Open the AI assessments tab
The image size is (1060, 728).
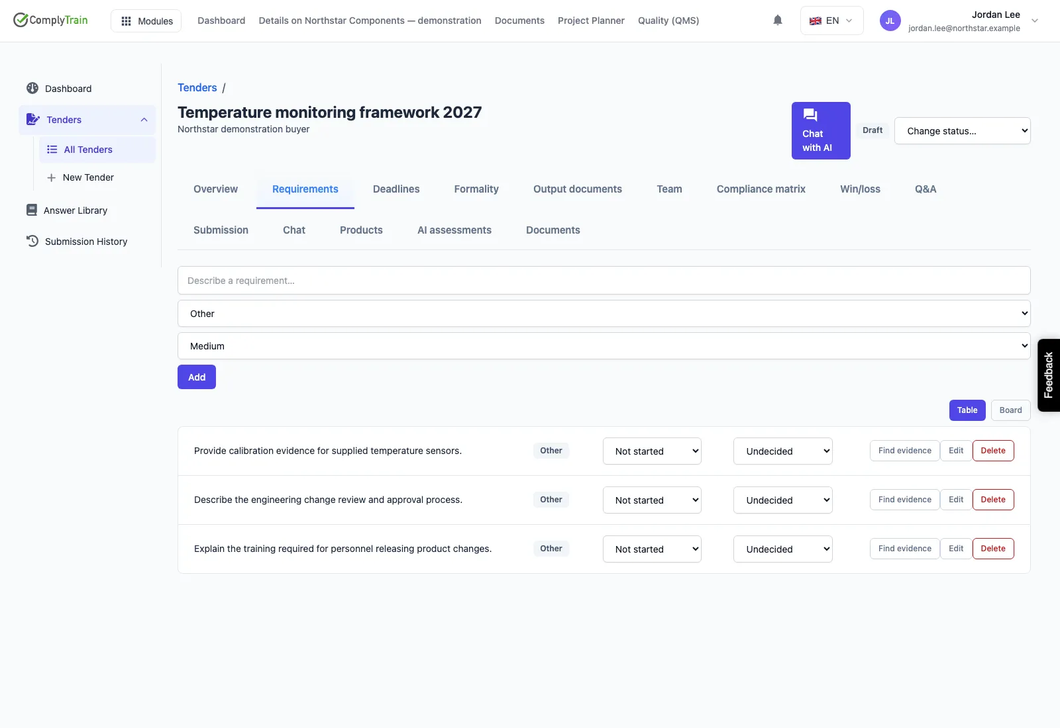click(454, 230)
